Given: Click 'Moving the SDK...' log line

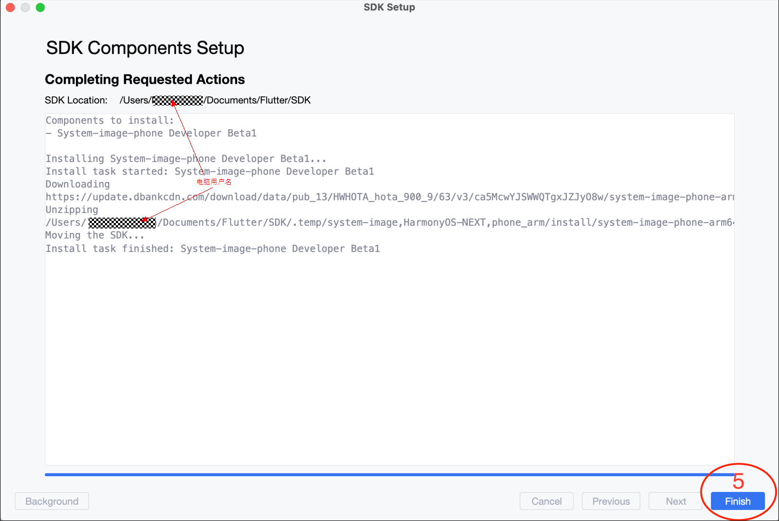Looking at the screenshot, I should 95,235.
